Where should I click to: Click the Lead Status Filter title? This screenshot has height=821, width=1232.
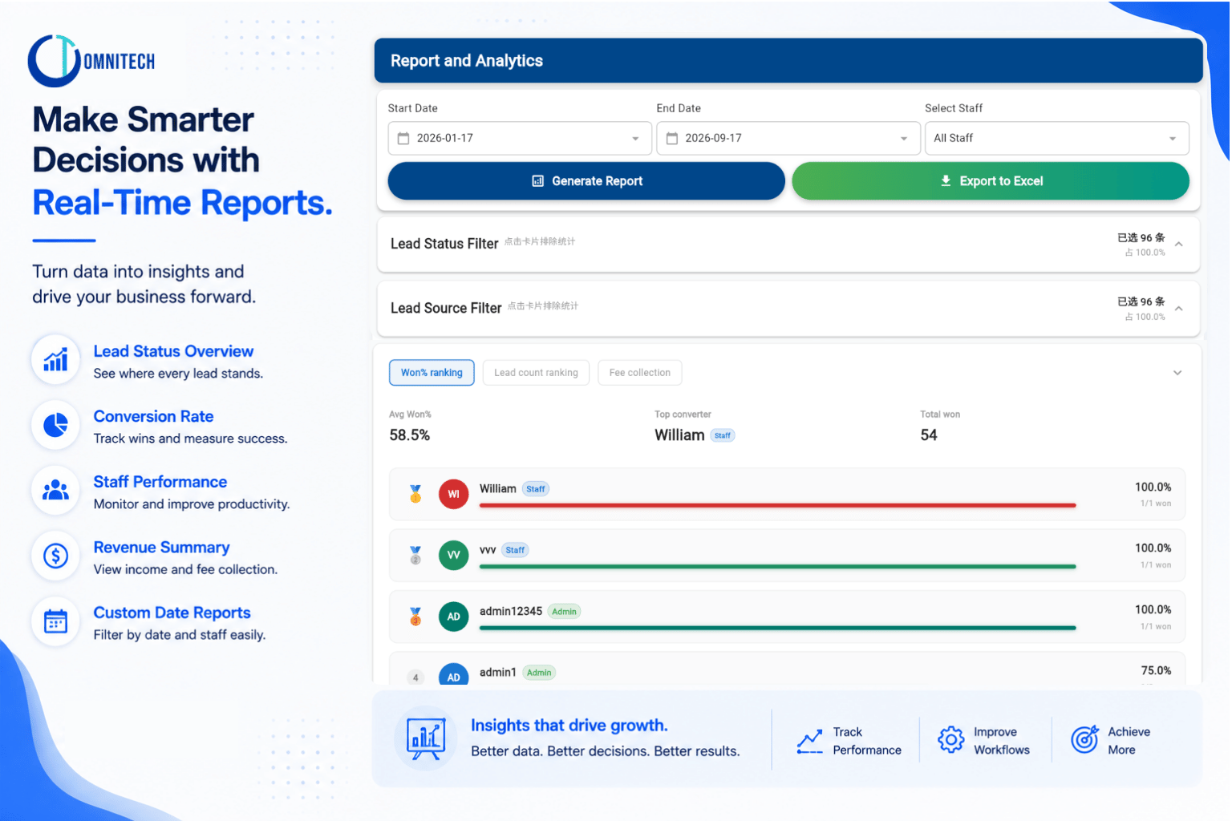444,244
